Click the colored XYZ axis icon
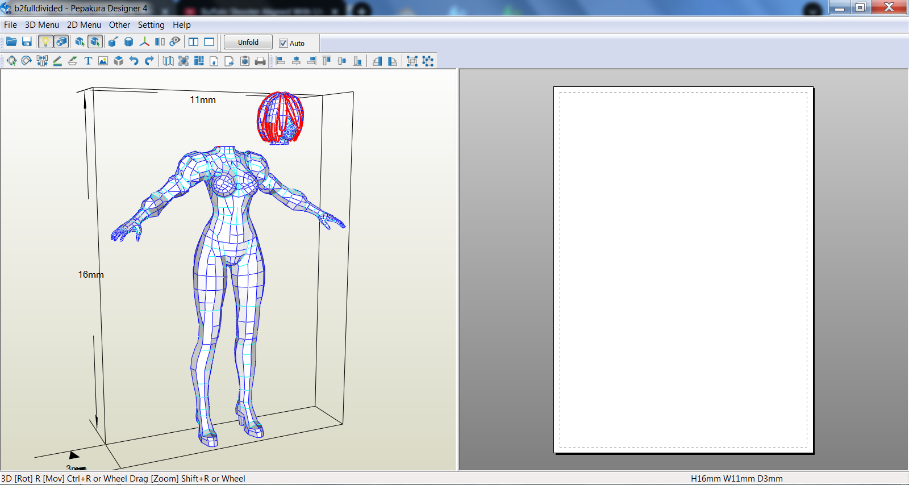Viewport: 909px width, 485px height. point(144,42)
